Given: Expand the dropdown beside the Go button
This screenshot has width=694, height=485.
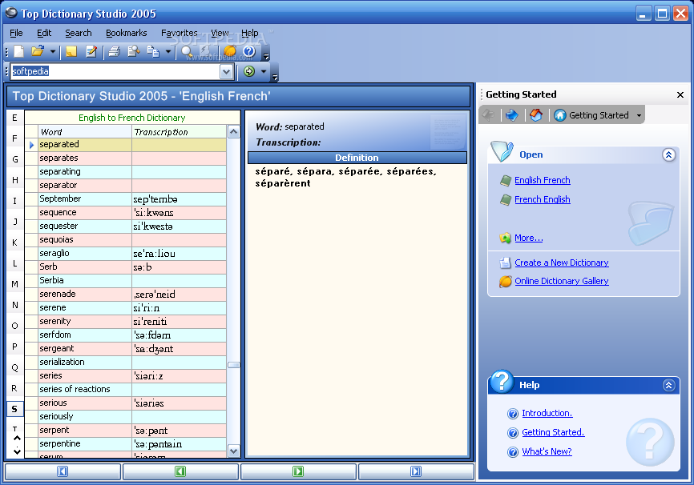Looking at the screenshot, I should tap(264, 71).
